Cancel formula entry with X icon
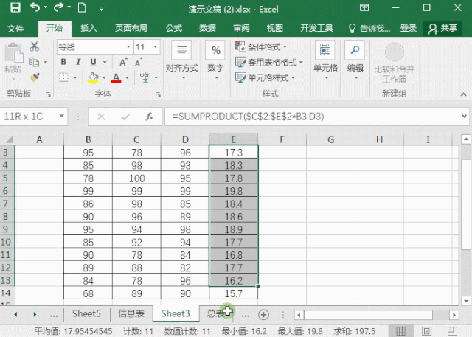 101,117
